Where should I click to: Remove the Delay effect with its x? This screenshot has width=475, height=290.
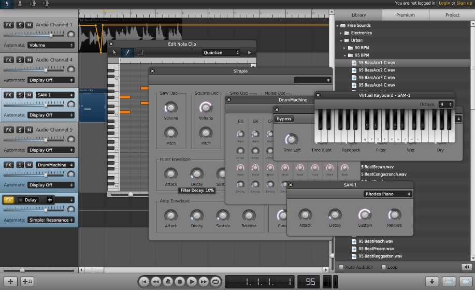coord(20,200)
